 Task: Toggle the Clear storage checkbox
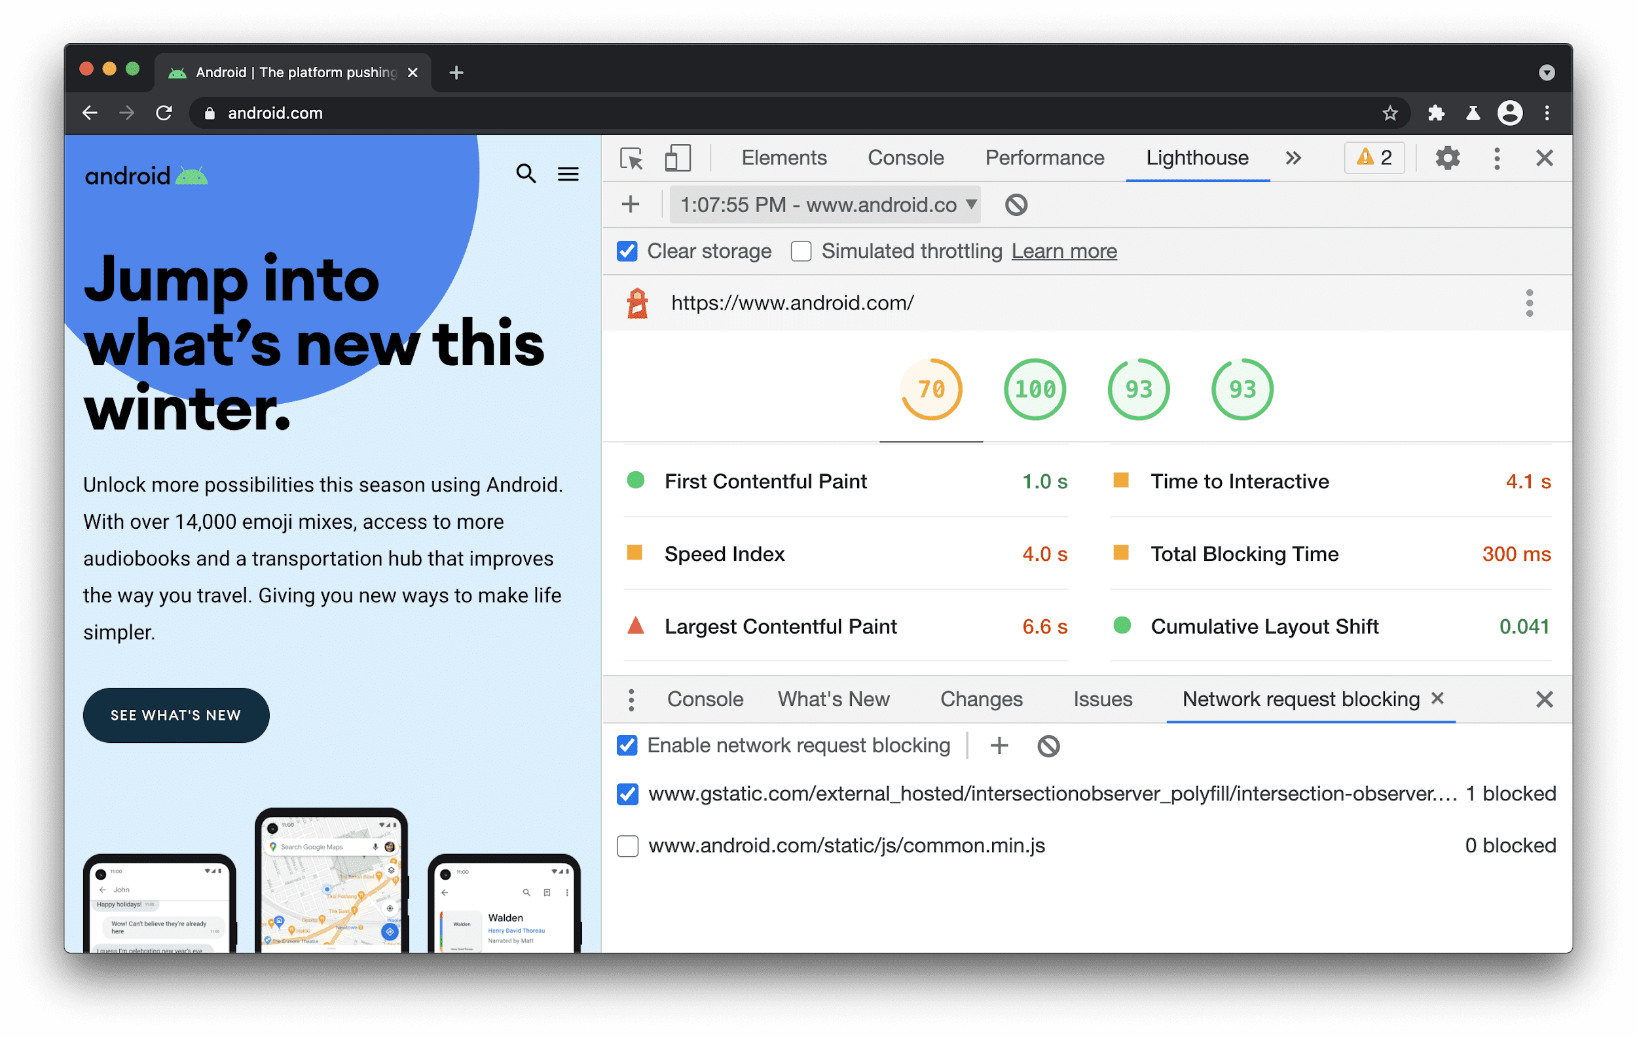coord(624,252)
